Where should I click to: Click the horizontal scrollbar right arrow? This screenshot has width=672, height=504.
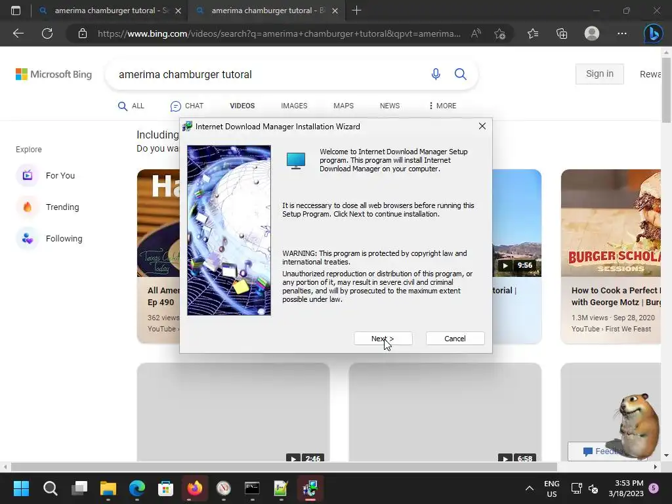(656, 467)
